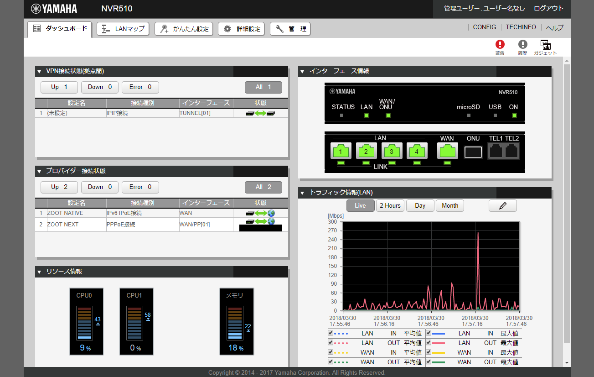Image resolution: width=594 pixels, height=377 pixels.
Task: Click the WAN port icon on the interface diagram
Action: 447,151
